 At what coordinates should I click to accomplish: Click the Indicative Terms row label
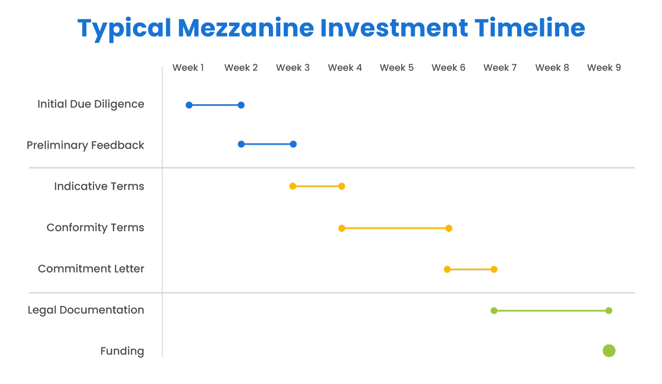[99, 186]
